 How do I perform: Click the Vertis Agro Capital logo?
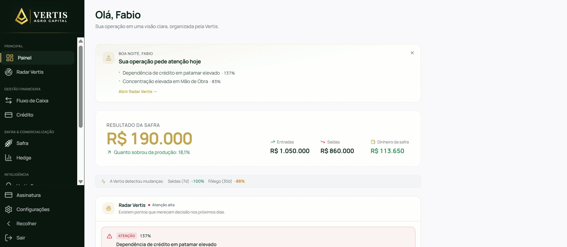click(x=41, y=16)
